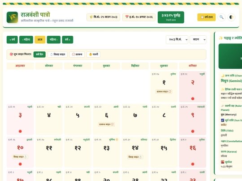Click the सूर्य राशि sun sign icon
Viewport: 242px width, 181px height.
[x=222, y=120]
